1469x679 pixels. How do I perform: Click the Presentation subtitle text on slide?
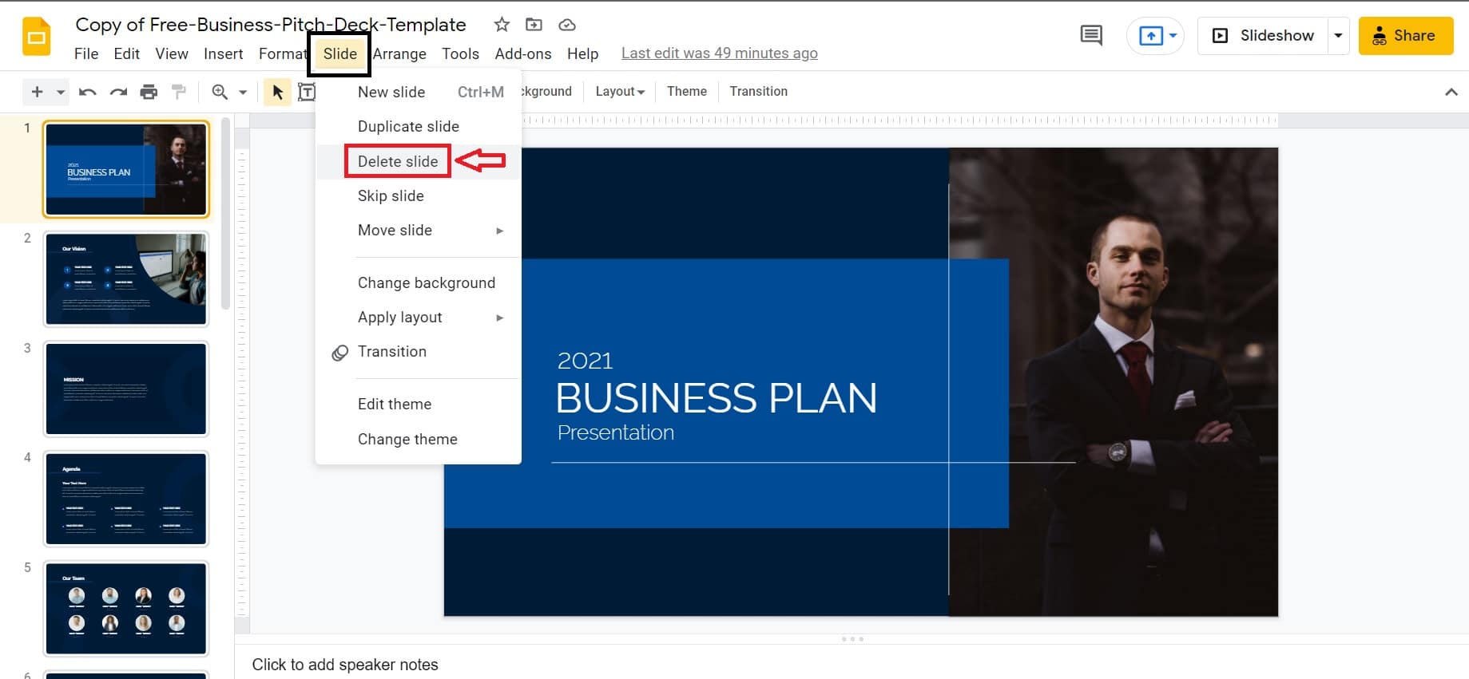(x=616, y=432)
